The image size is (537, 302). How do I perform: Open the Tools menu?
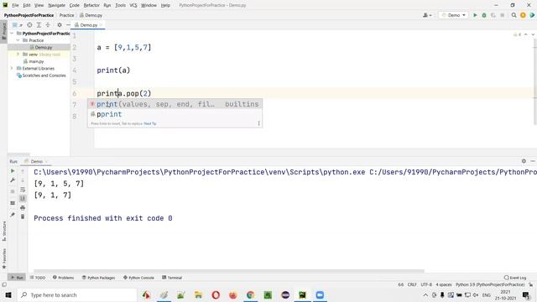(x=120, y=5)
